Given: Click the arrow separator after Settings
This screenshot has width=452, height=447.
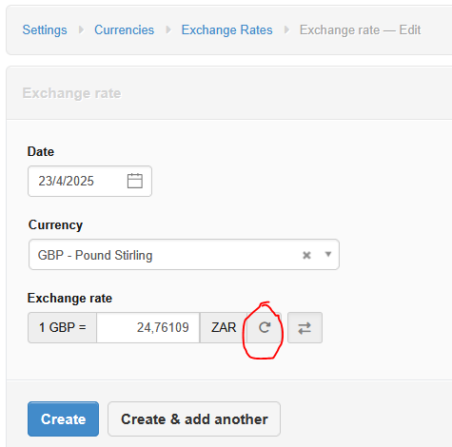Looking at the screenshot, I should click(81, 29).
